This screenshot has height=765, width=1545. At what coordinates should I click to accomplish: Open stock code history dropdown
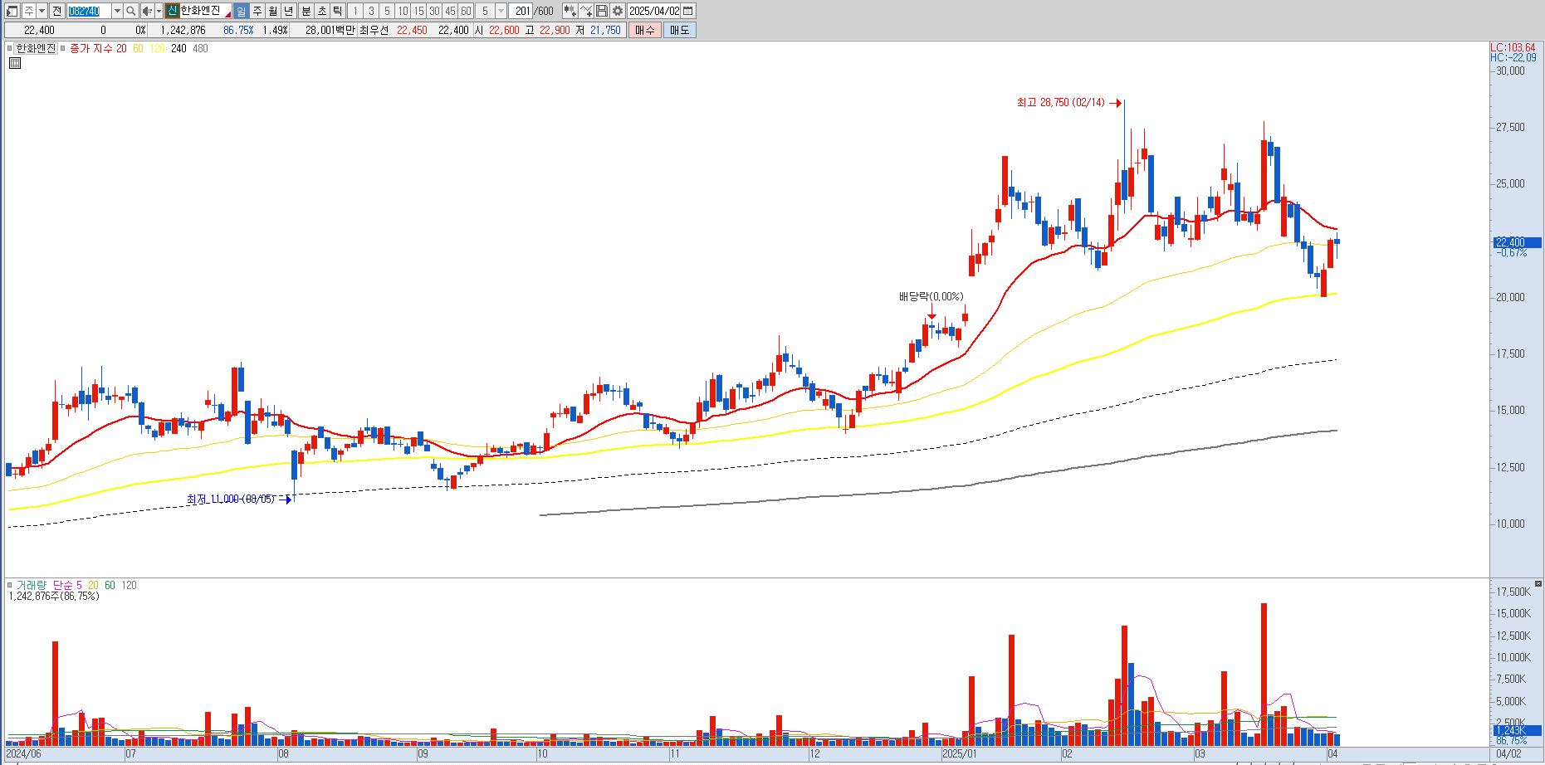tap(117, 11)
